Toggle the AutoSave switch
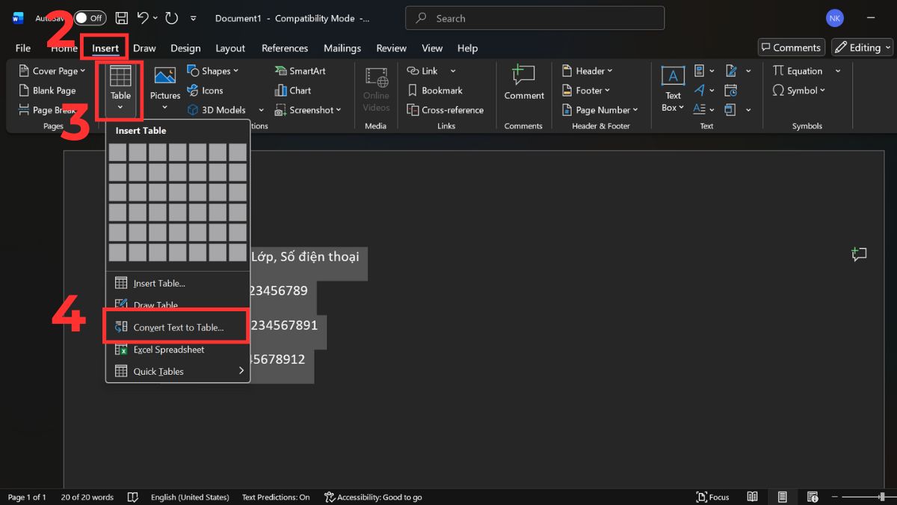This screenshot has width=897, height=505. 90,18
